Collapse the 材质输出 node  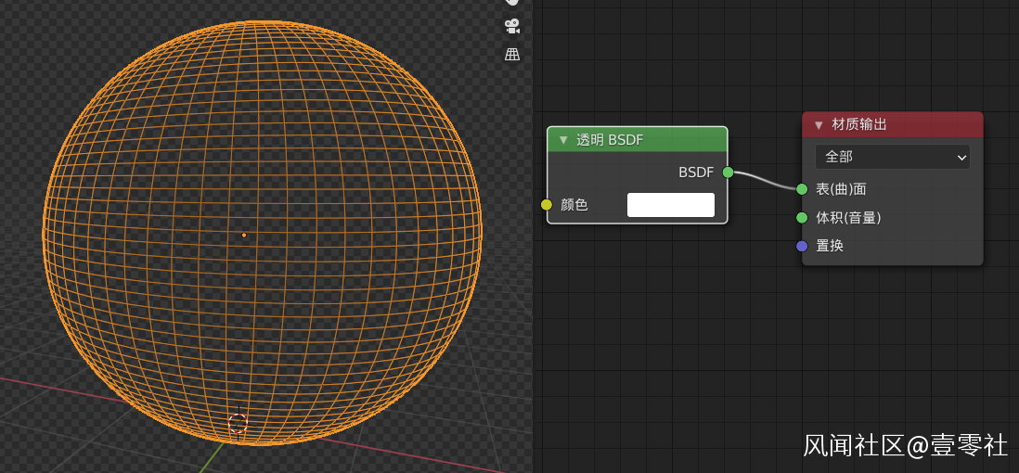[819, 125]
